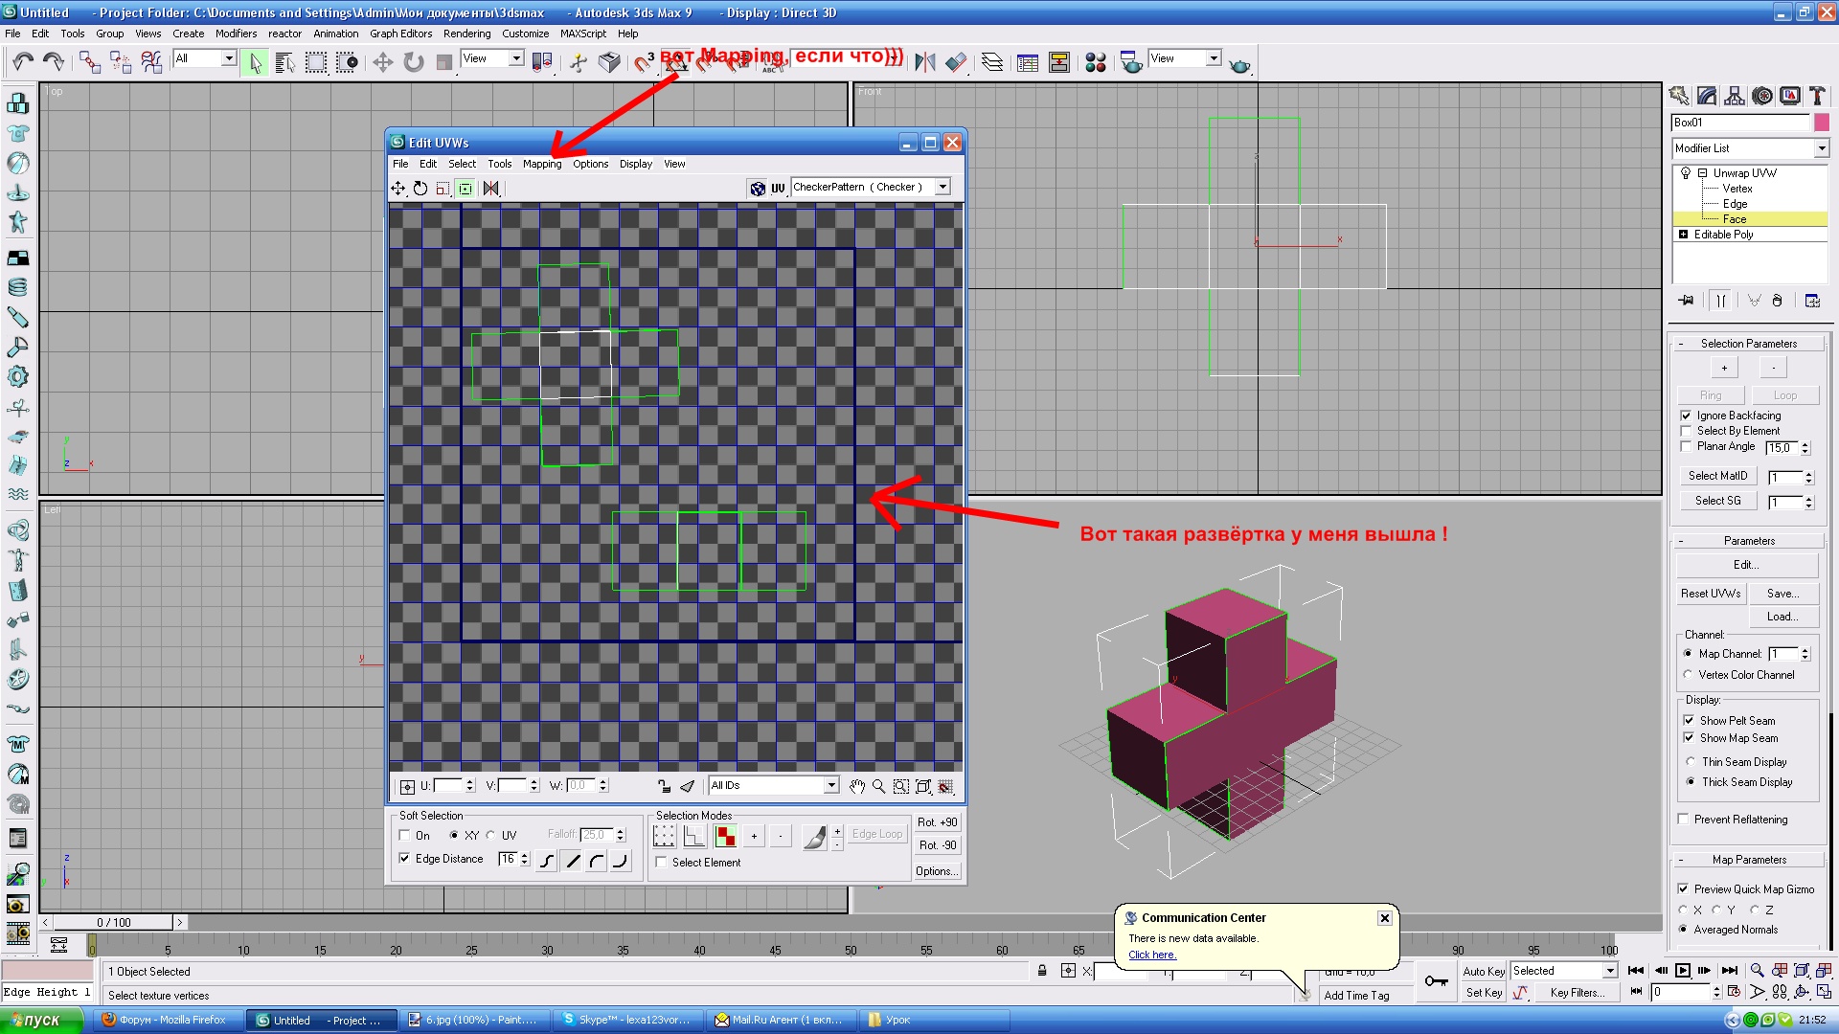Click the pink object color swatch
The height and width of the screenshot is (1034, 1839).
(1822, 123)
